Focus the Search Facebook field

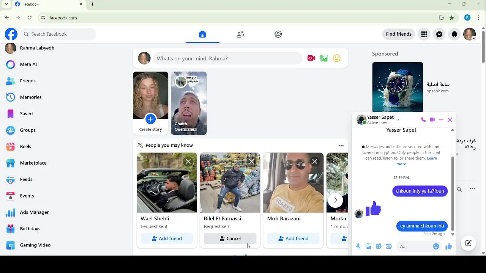pyautogui.click(x=58, y=34)
